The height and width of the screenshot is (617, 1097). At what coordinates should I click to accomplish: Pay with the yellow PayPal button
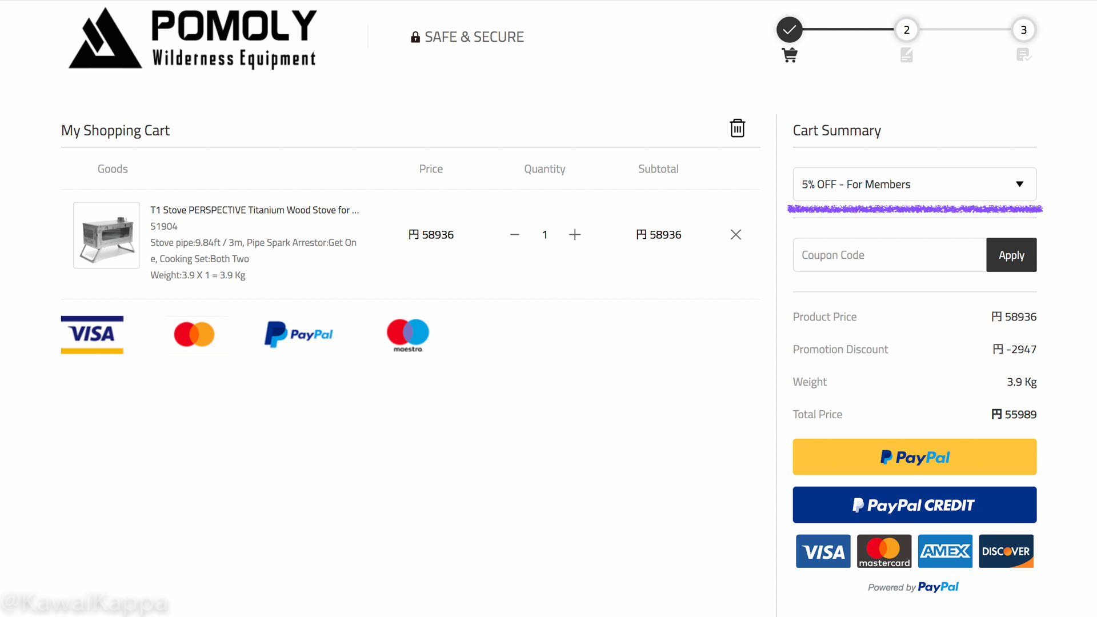pyautogui.click(x=914, y=457)
